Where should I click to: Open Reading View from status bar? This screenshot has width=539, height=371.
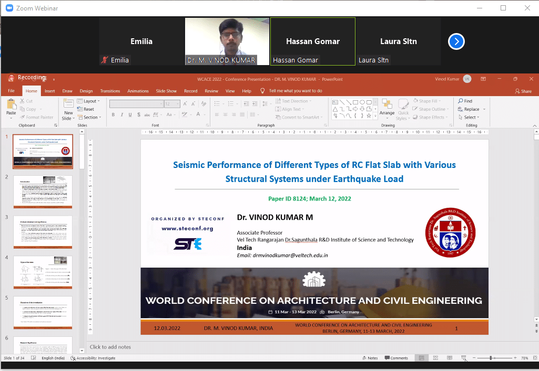pos(450,358)
